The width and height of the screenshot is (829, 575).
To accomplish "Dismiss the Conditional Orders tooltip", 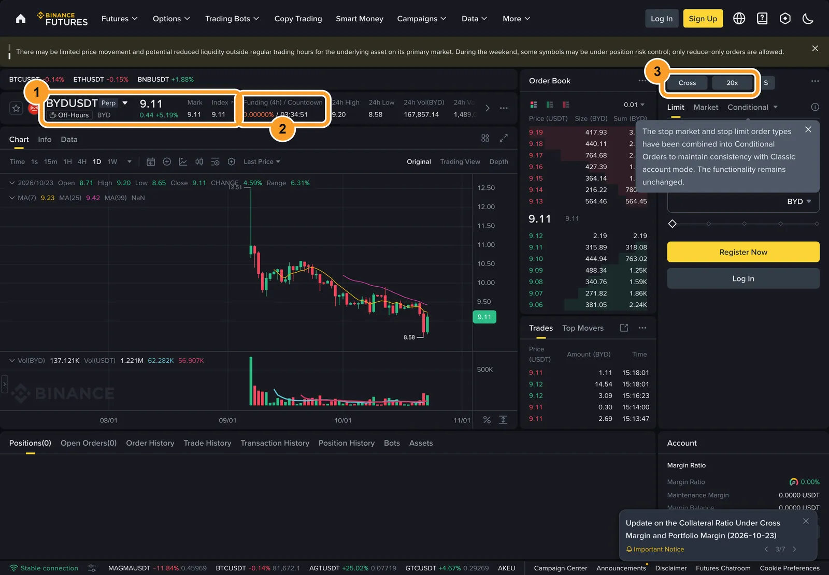I will click(x=808, y=130).
